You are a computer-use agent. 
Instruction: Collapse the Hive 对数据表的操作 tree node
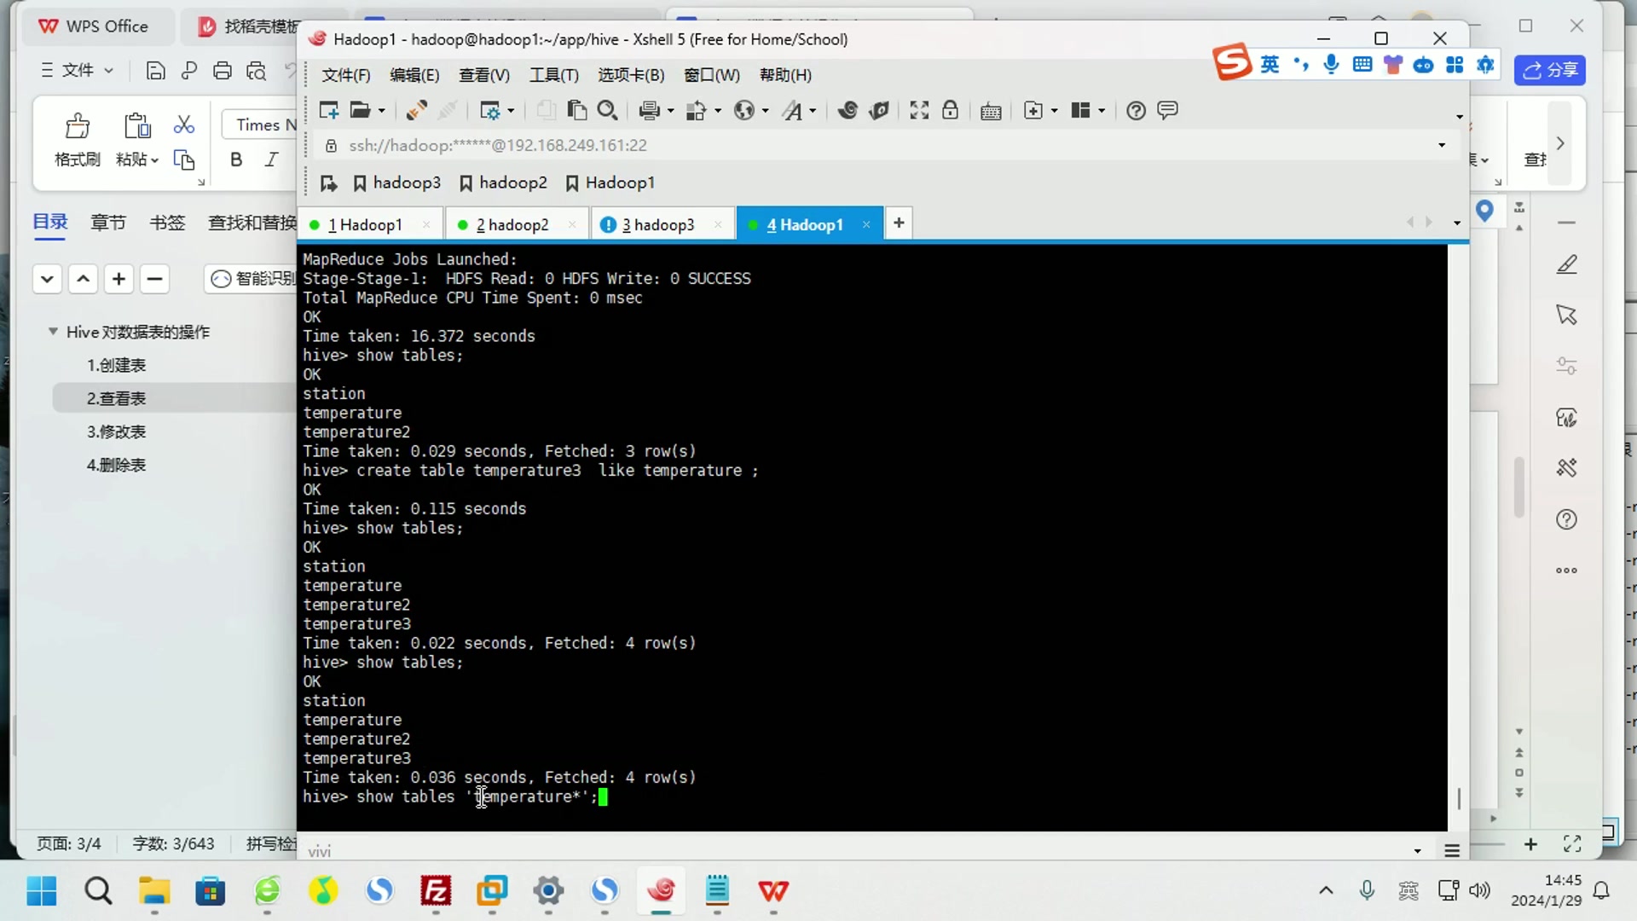(x=53, y=332)
